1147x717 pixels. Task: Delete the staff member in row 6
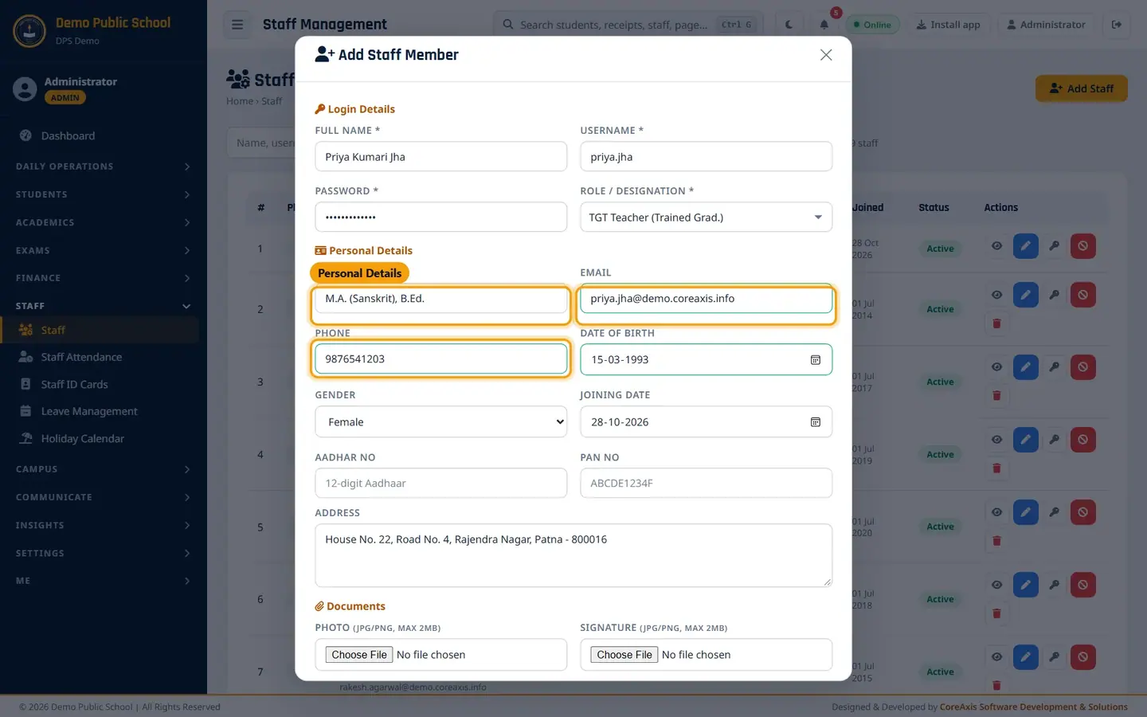(996, 613)
